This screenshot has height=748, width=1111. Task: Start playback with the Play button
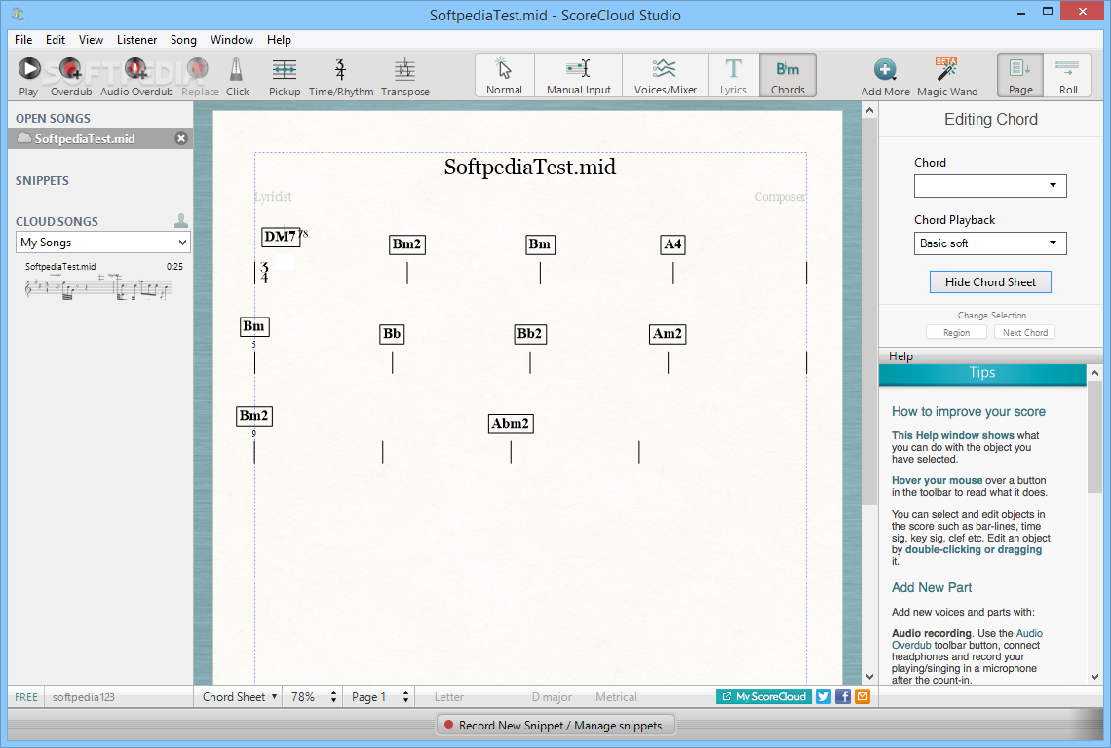28,77
